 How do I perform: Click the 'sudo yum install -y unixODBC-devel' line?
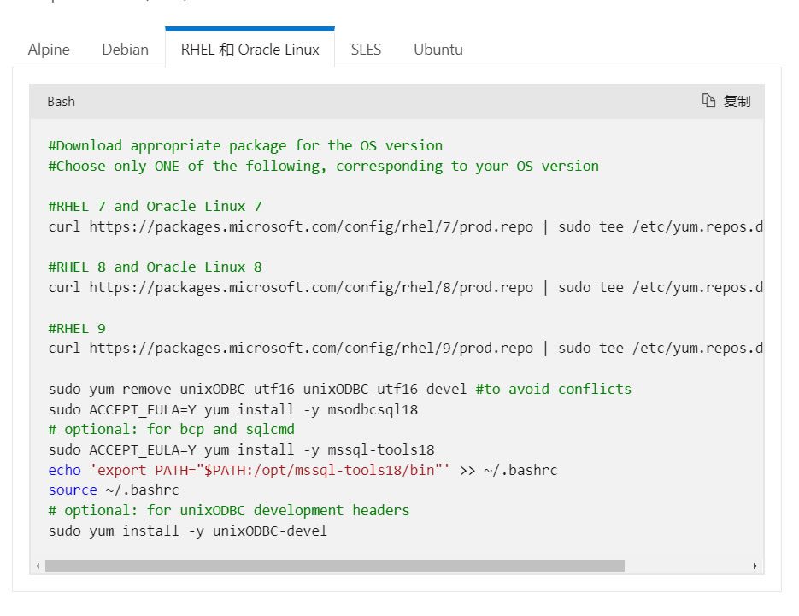pos(187,531)
